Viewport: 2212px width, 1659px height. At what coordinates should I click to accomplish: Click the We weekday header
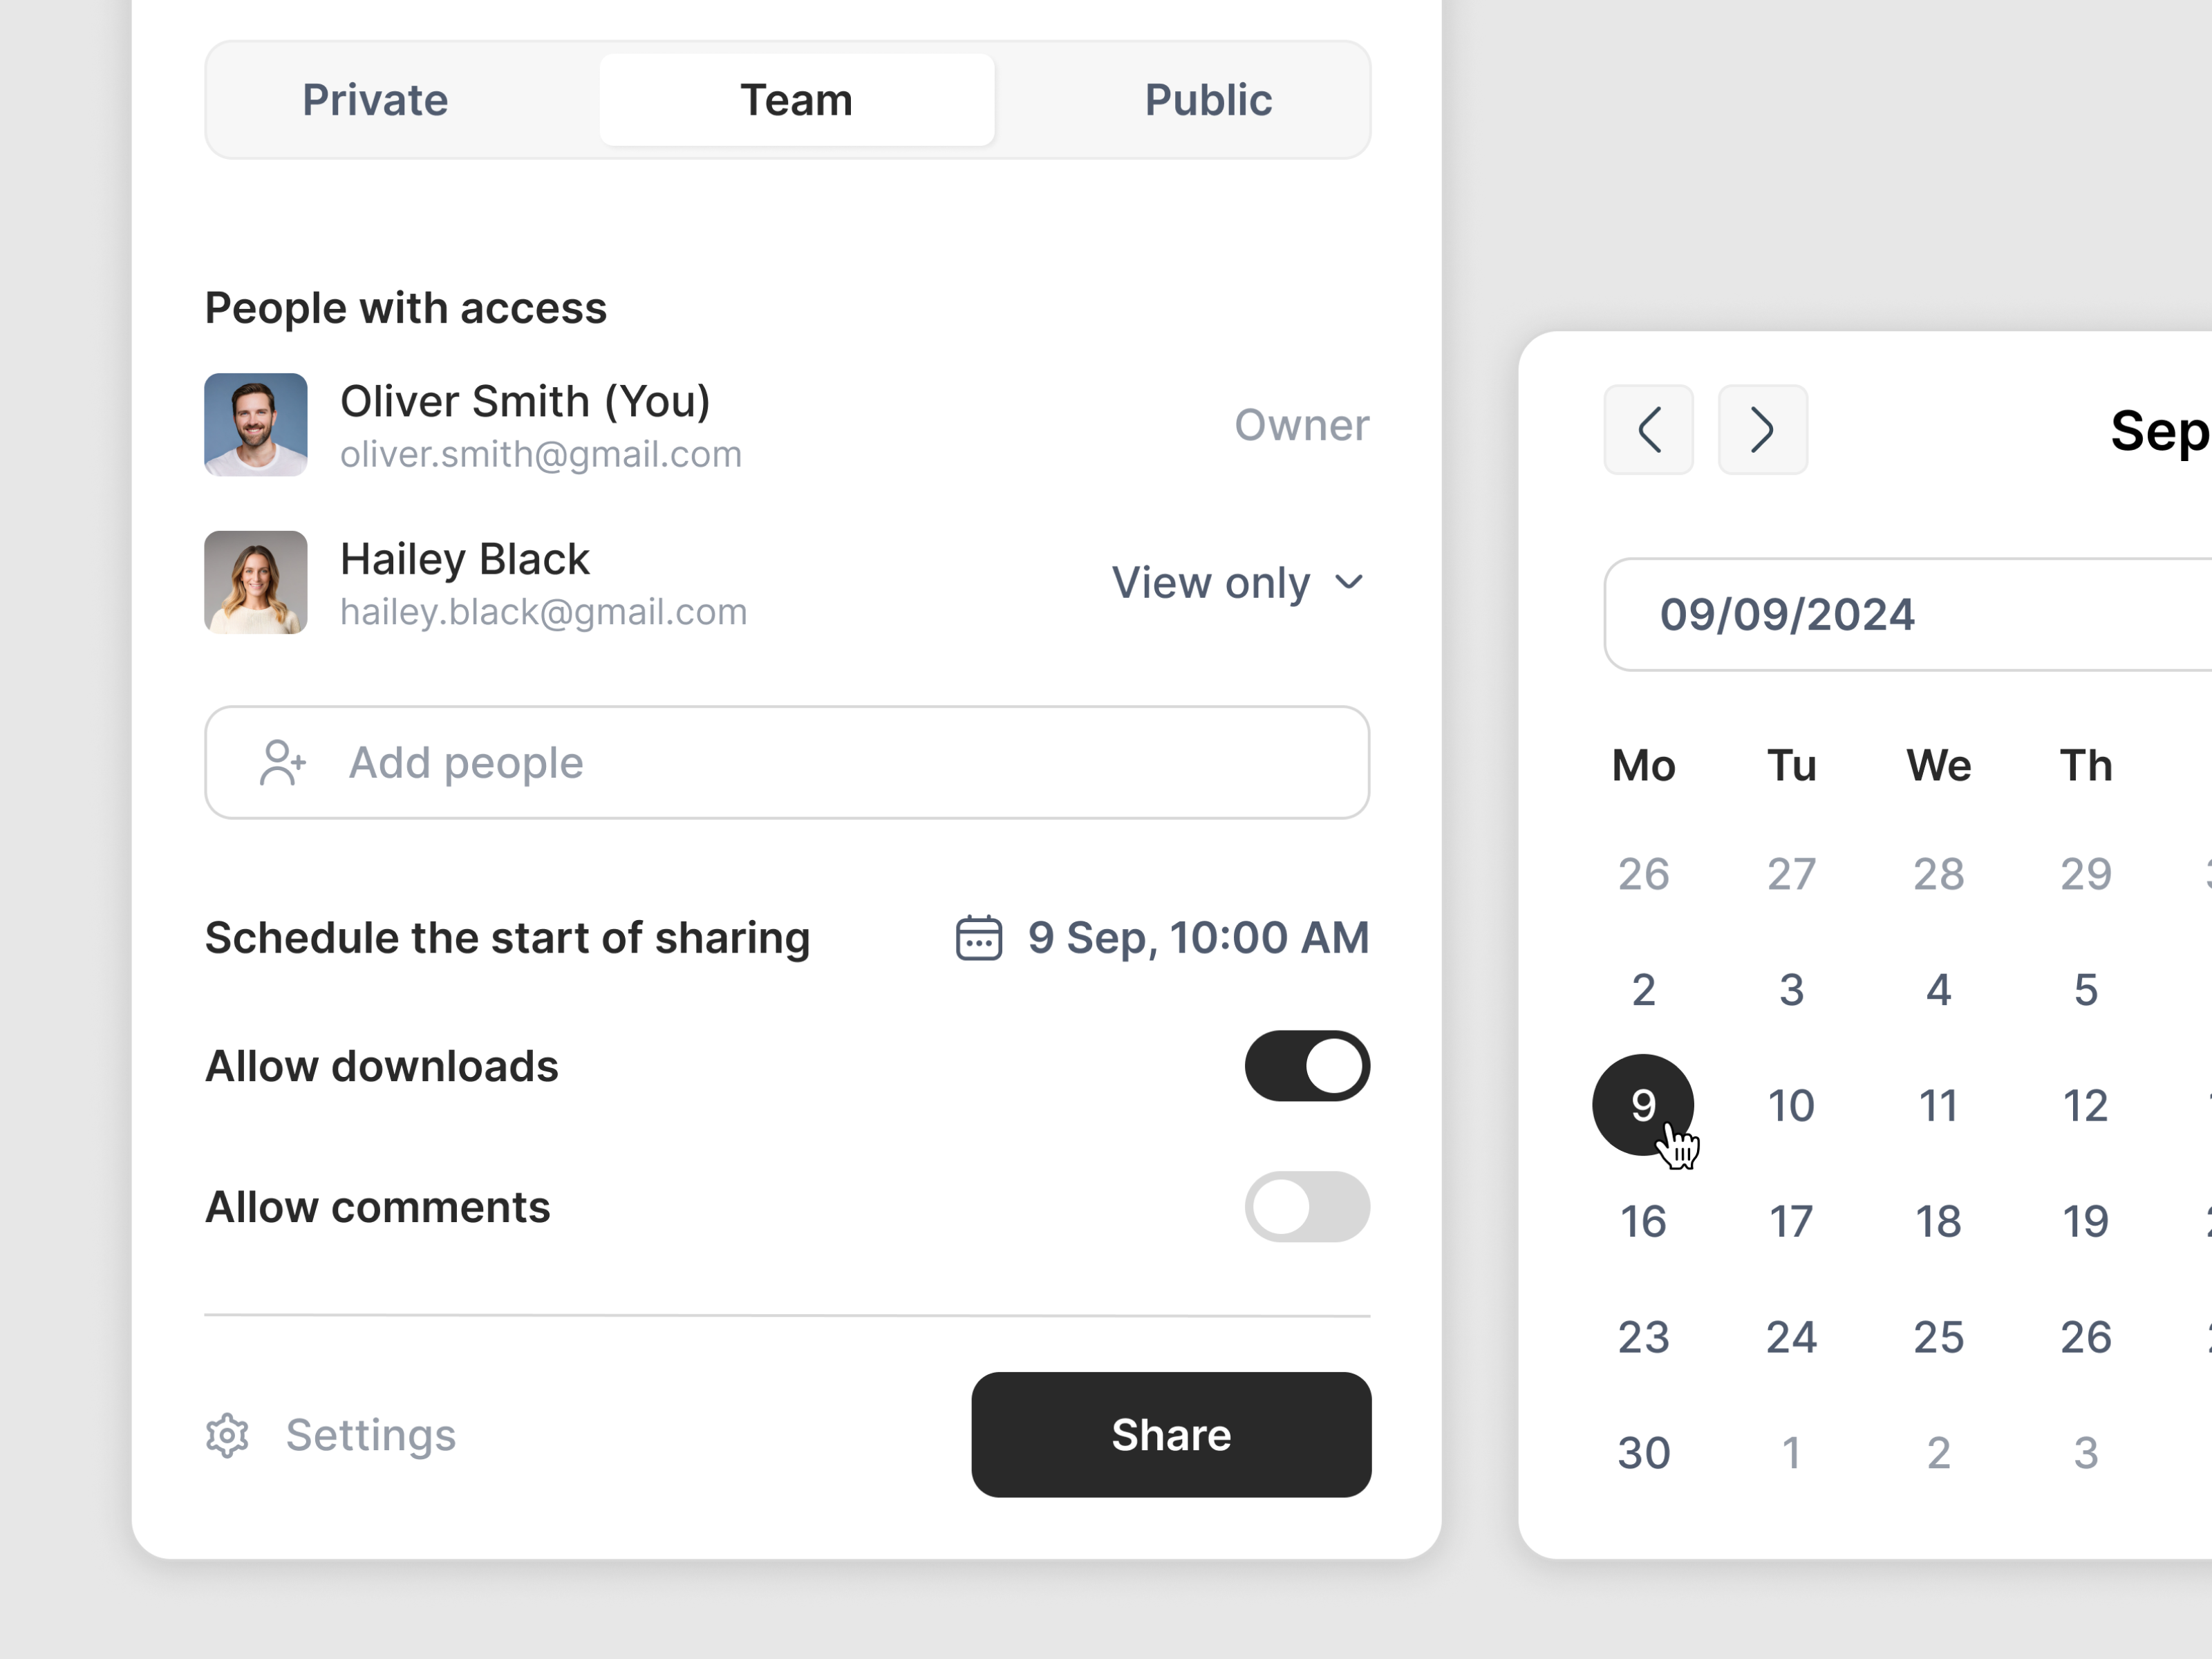(1938, 766)
